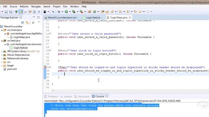This screenshot has height=117, width=209.
Task: Switch to Login.feature editor tab
Action: 91,18
